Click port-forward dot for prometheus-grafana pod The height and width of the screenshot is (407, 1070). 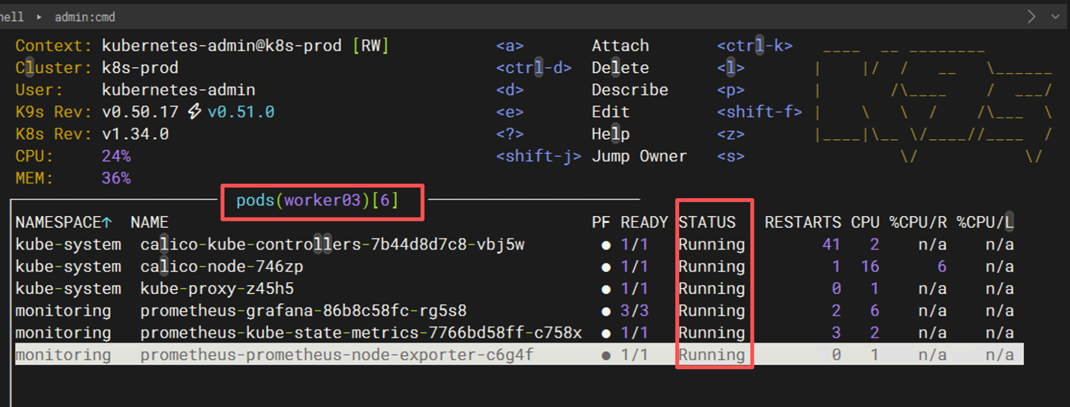click(606, 312)
